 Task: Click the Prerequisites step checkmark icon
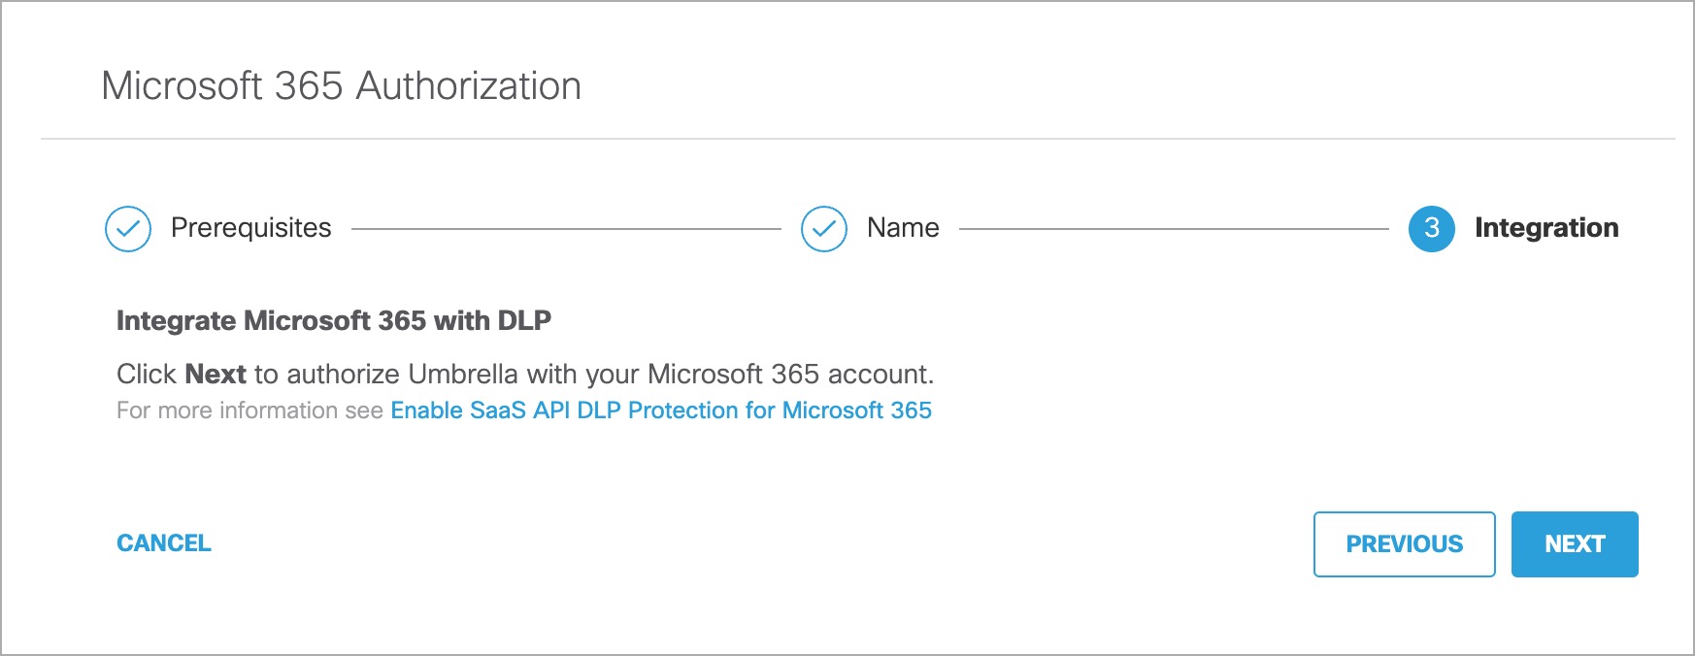128,229
